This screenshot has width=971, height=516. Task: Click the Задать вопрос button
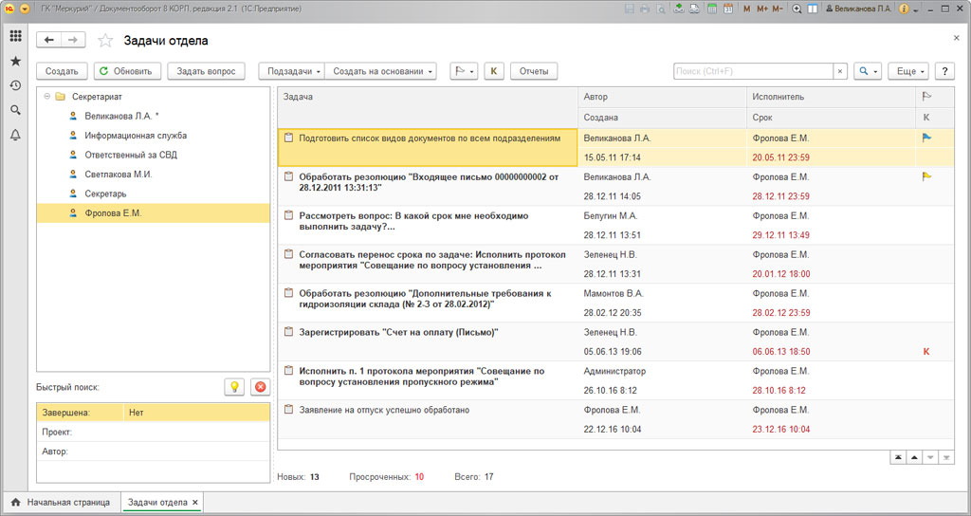206,71
